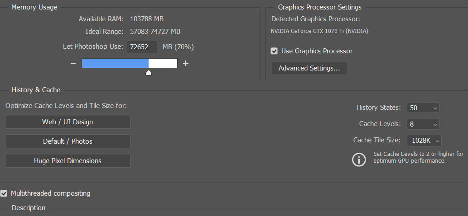
Task: Disable Multithreaded compositing checkbox
Action: coord(4,193)
